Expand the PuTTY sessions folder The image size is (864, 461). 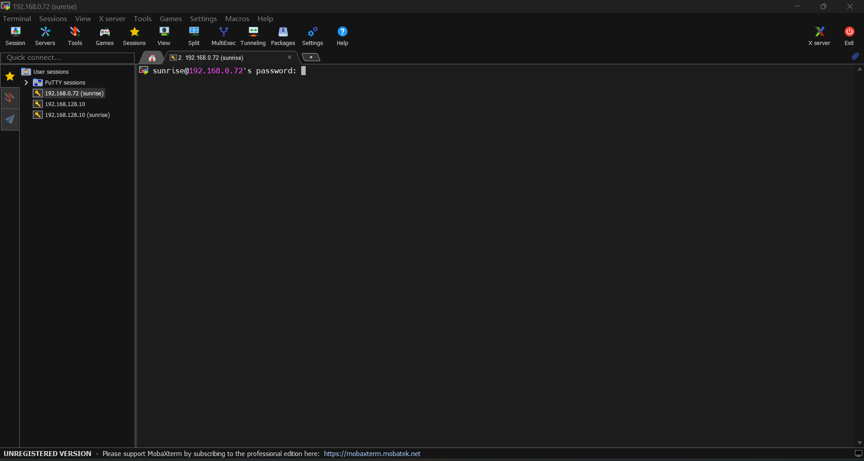26,83
